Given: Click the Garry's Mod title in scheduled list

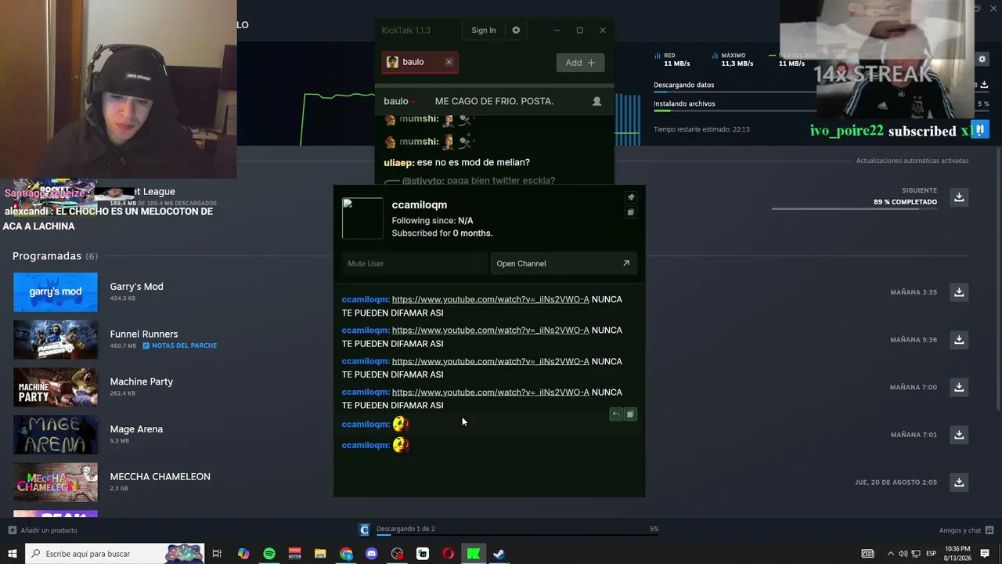Looking at the screenshot, I should coord(137,287).
